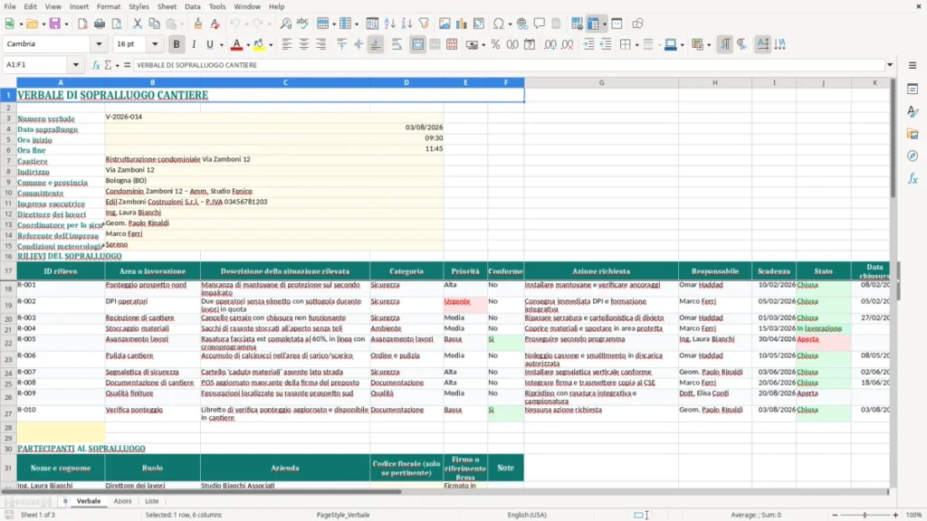Toggle Italic formatting
This screenshot has height=521, width=927.
[x=194, y=44]
